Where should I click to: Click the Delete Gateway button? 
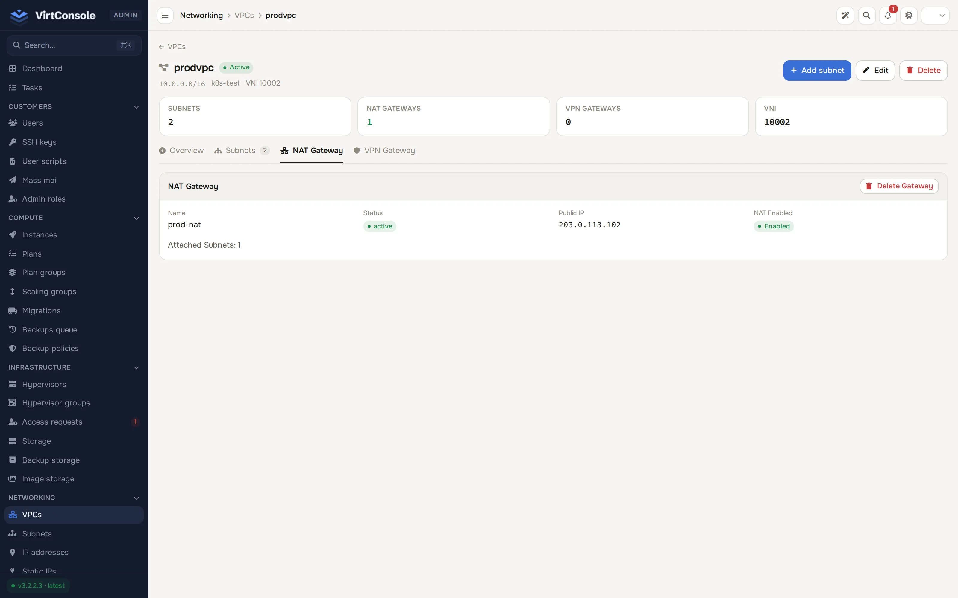coord(899,186)
